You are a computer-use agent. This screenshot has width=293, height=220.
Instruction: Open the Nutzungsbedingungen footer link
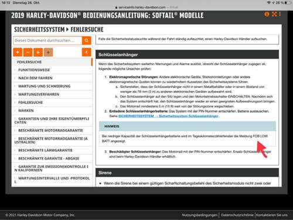(200, 215)
